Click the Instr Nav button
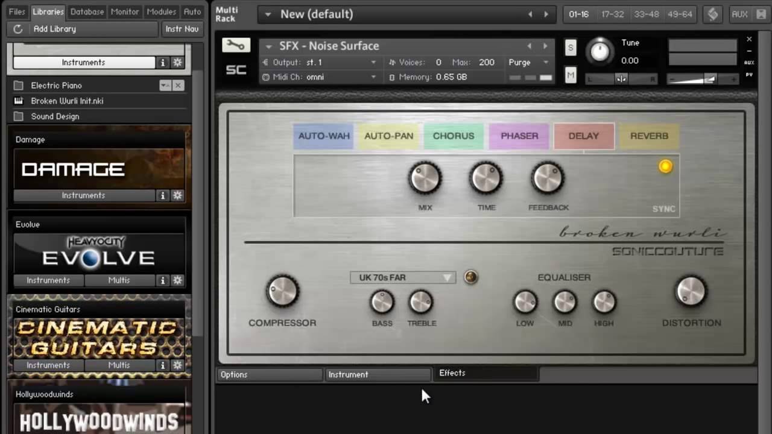The width and height of the screenshot is (772, 434). tap(182, 29)
